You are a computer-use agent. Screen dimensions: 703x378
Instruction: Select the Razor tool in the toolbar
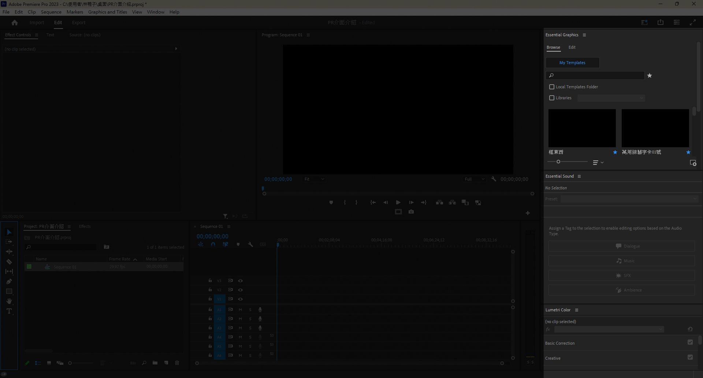(9, 262)
